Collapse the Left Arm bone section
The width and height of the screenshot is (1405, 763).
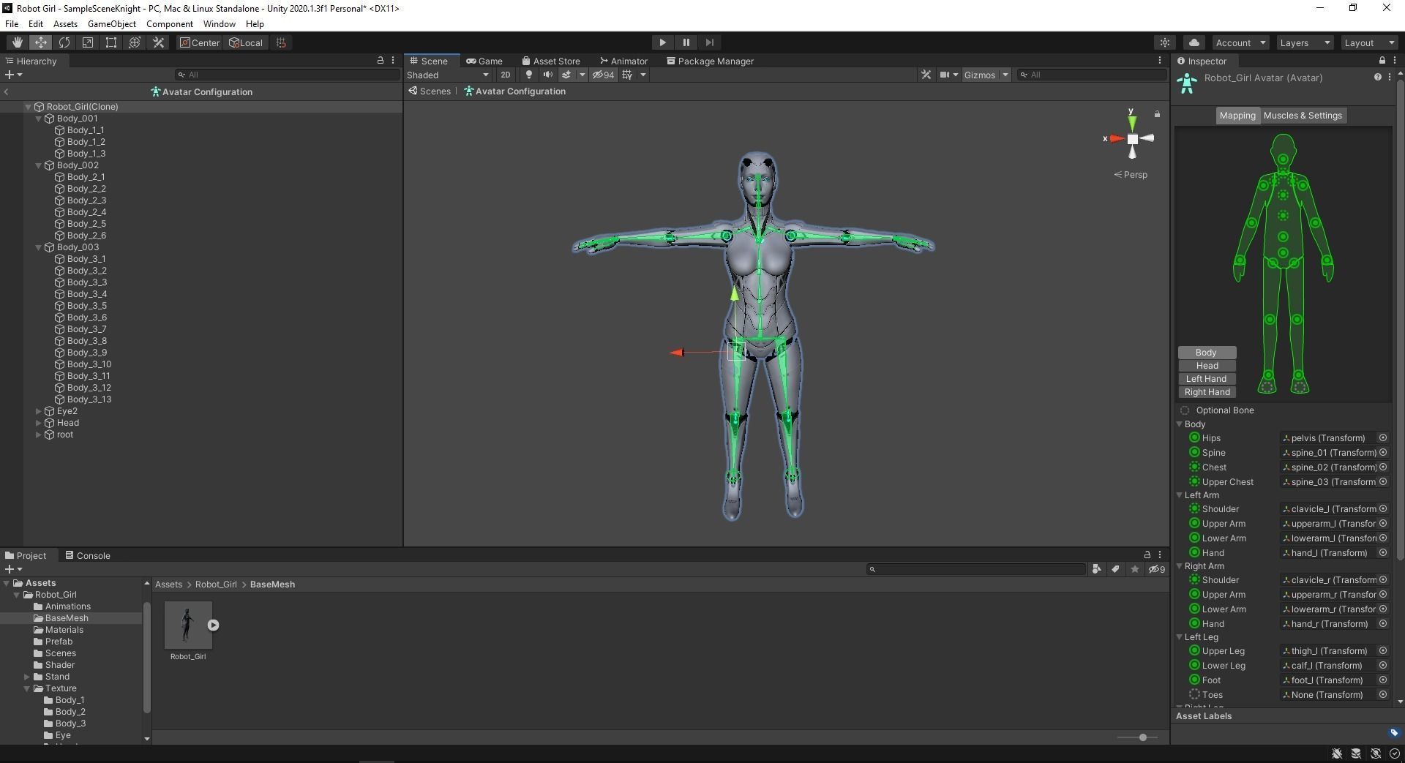1180,495
